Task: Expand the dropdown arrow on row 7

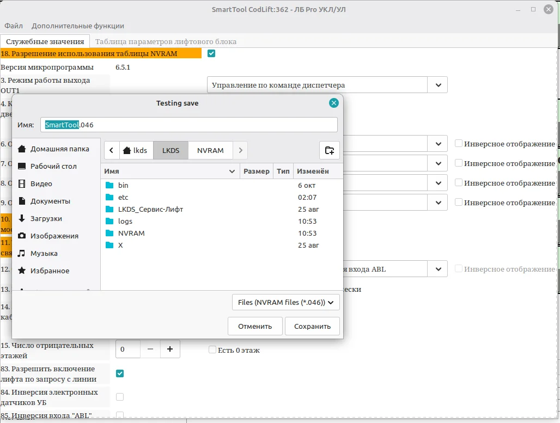Action: click(x=438, y=163)
